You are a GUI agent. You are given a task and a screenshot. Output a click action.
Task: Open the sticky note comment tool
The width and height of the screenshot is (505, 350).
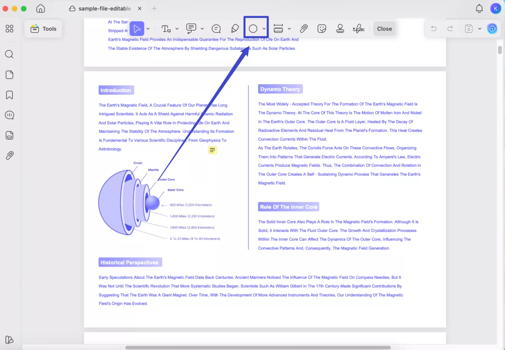tap(191, 29)
